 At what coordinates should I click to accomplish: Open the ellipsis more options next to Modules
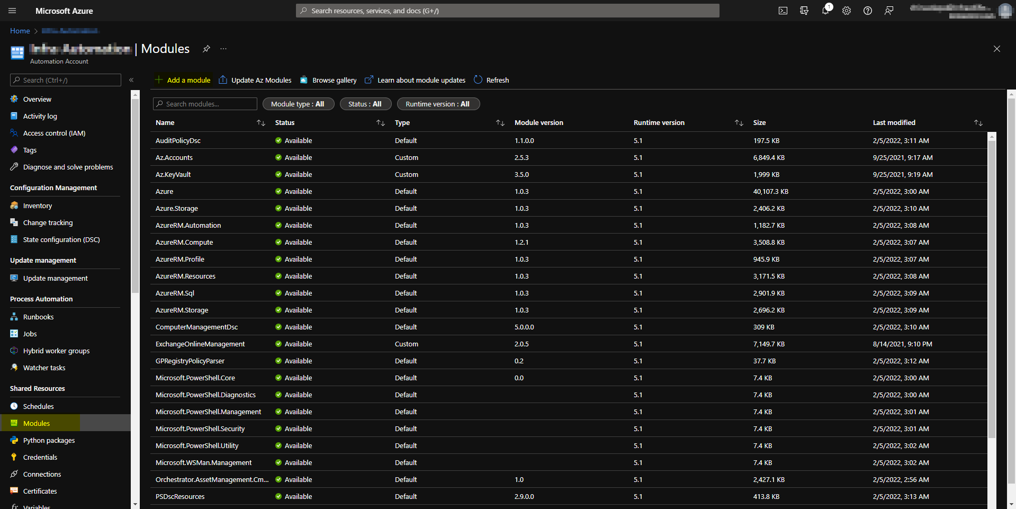coord(223,49)
